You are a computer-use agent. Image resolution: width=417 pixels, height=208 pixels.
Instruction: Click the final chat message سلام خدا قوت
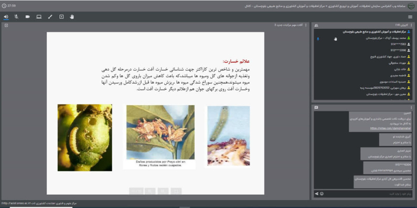383,182
